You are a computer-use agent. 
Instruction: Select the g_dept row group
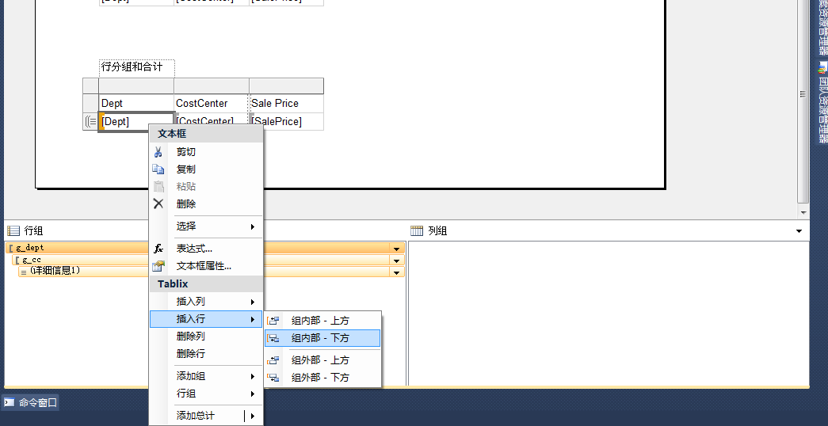[206, 248]
